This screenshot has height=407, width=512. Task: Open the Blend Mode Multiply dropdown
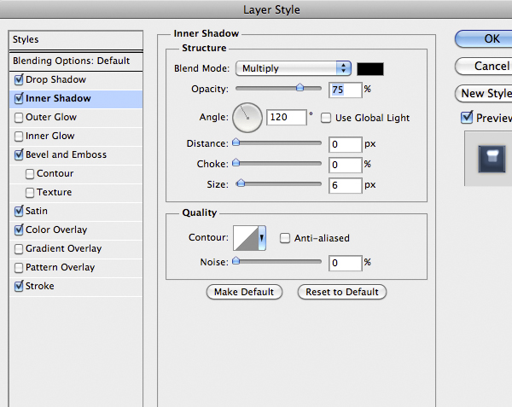pos(294,68)
